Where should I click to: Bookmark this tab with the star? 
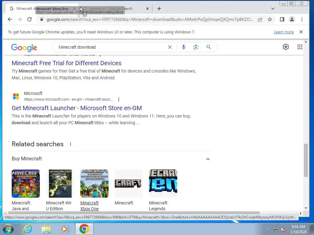pos(270,19)
